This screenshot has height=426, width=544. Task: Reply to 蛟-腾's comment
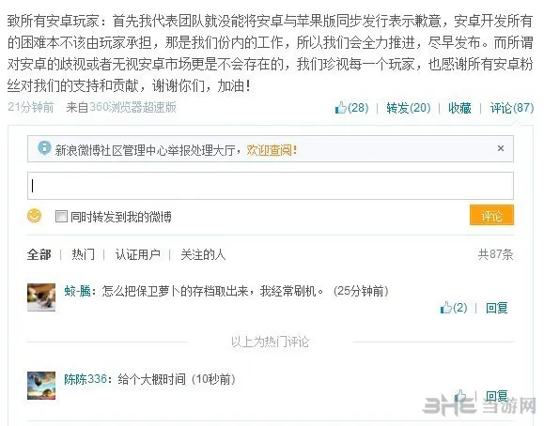tap(497, 308)
